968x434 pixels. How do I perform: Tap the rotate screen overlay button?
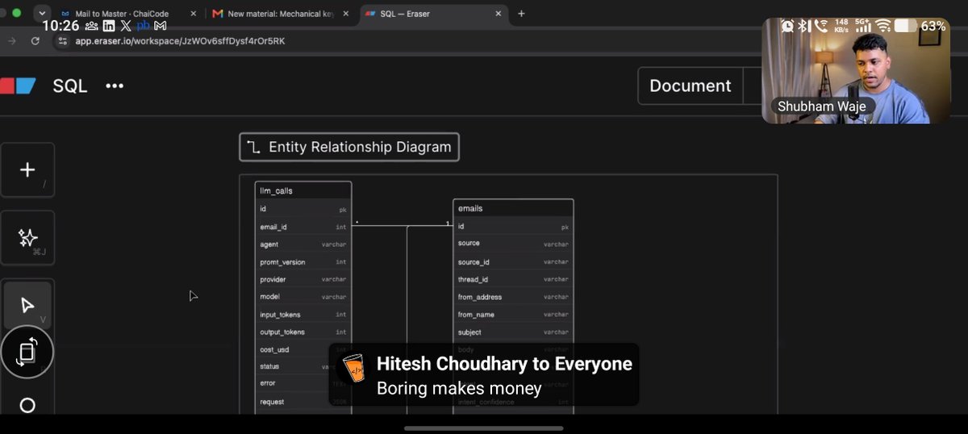pyautogui.click(x=27, y=353)
